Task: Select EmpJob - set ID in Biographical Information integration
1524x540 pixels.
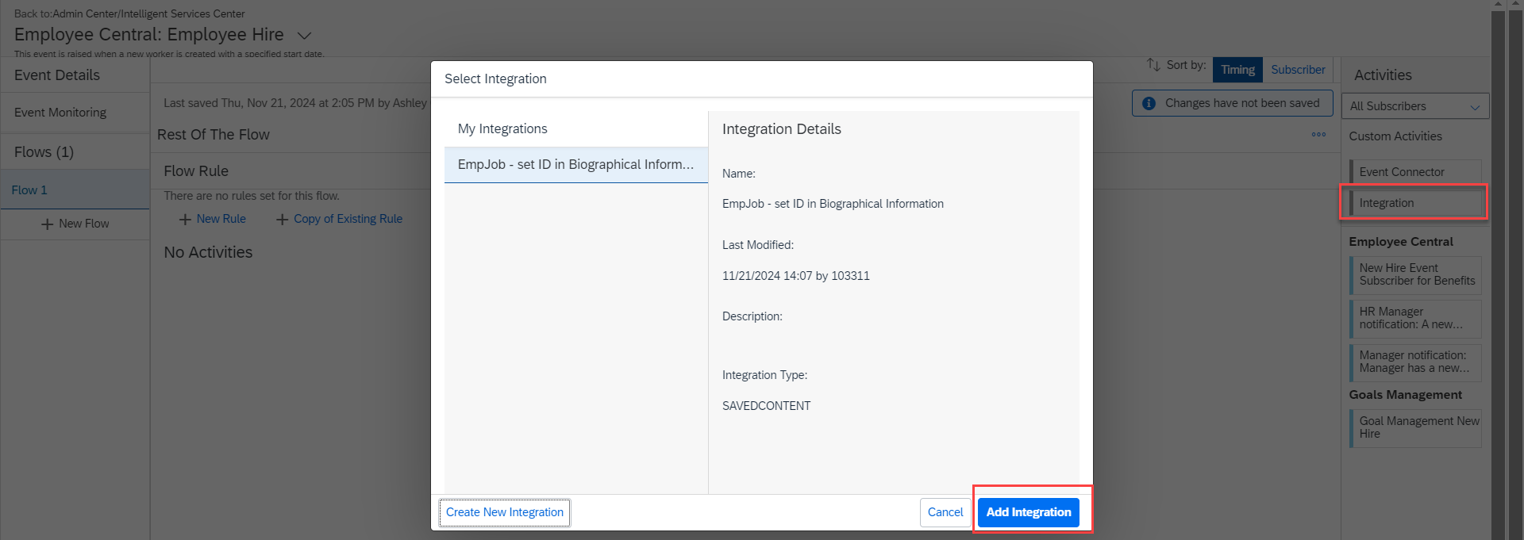Action: click(x=575, y=165)
